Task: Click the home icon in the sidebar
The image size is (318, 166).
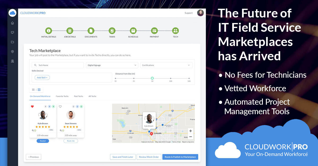Action: [12, 23]
